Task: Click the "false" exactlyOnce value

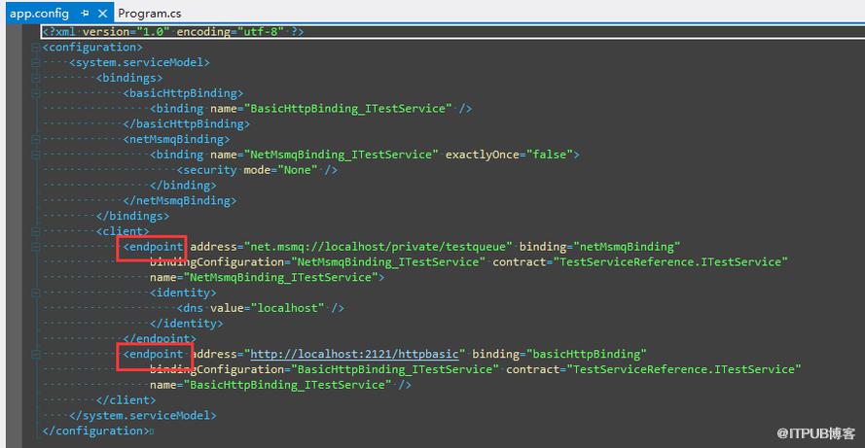Action: click(x=550, y=155)
